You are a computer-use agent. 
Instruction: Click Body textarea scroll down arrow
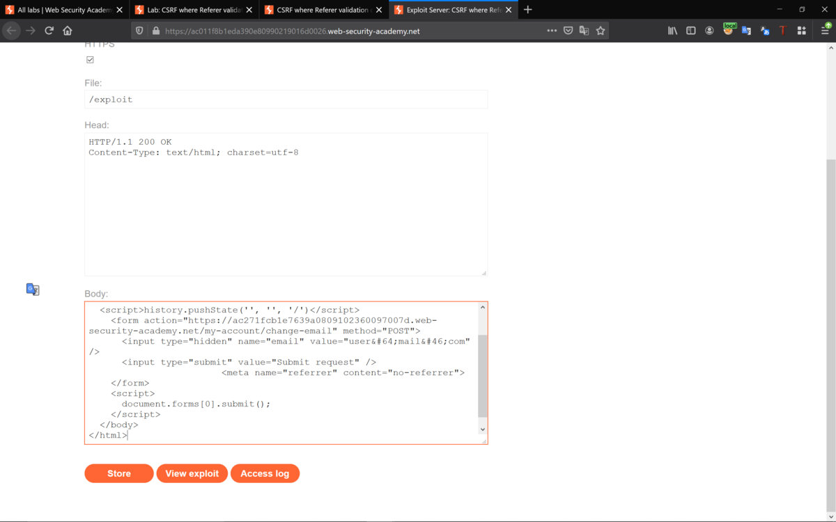(483, 429)
